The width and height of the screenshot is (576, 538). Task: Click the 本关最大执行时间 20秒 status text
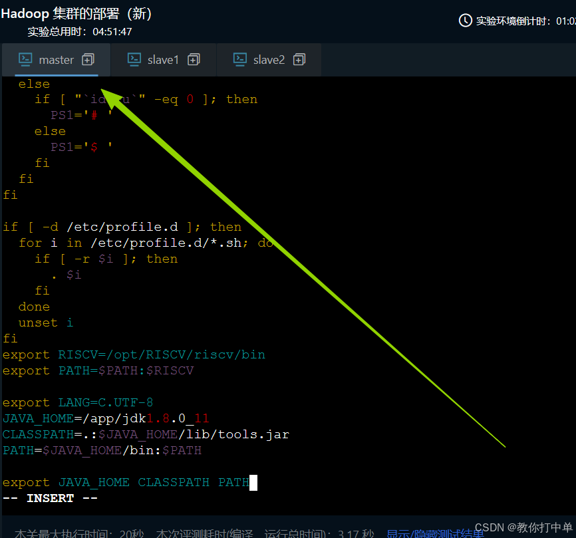pos(79,533)
